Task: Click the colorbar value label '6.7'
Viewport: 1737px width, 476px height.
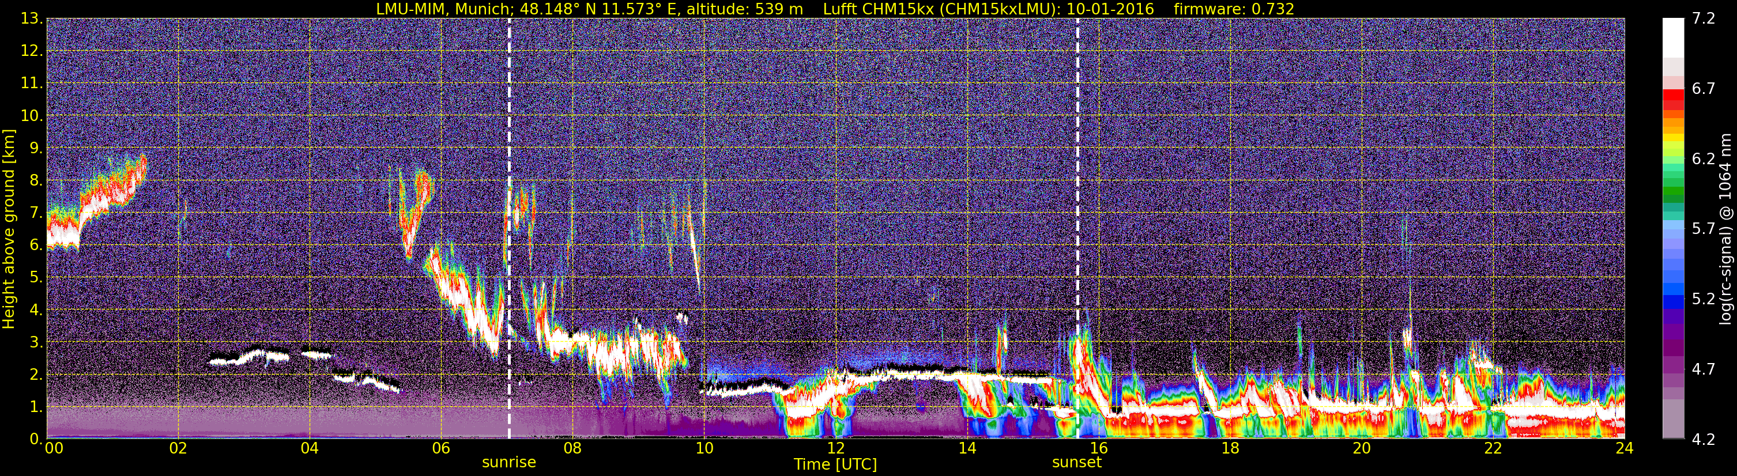Action: click(x=1704, y=88)
